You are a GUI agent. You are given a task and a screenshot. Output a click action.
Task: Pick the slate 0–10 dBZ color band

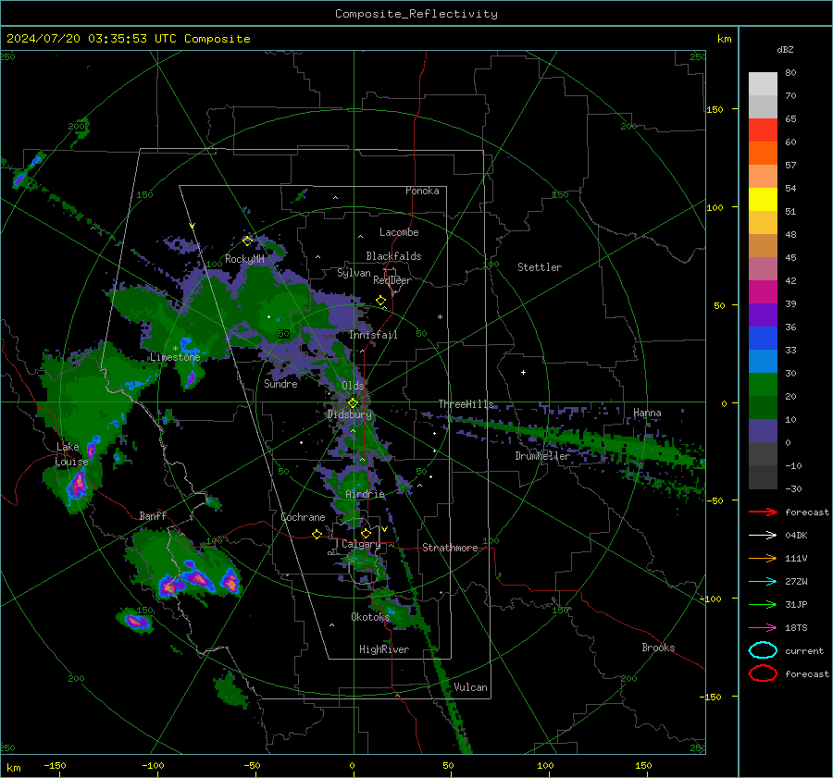pos(763,431)
